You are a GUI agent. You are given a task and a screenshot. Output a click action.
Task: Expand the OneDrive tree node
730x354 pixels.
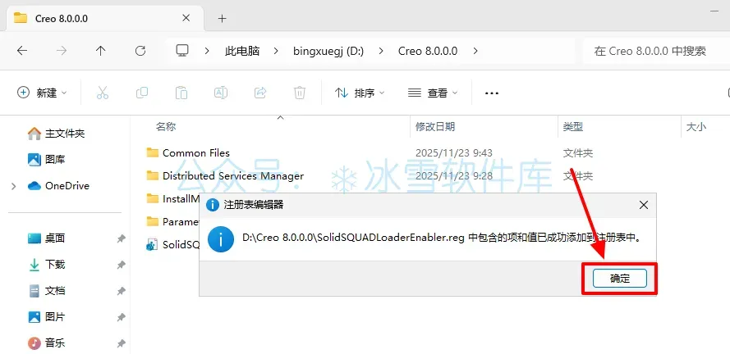[x=13, y=186]
